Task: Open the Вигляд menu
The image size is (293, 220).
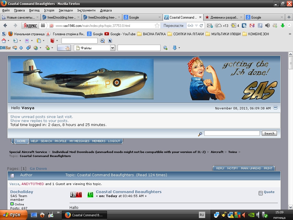Action: (x=34, y=10)
